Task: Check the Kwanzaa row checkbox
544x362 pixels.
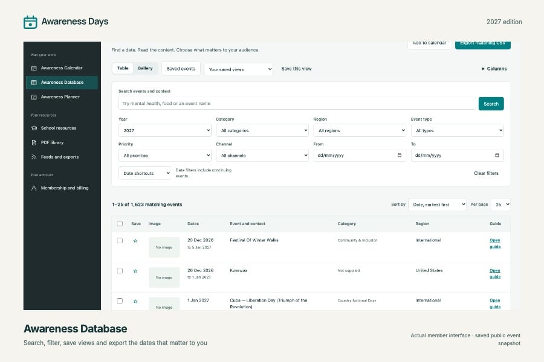Action: tap(120, 271)
